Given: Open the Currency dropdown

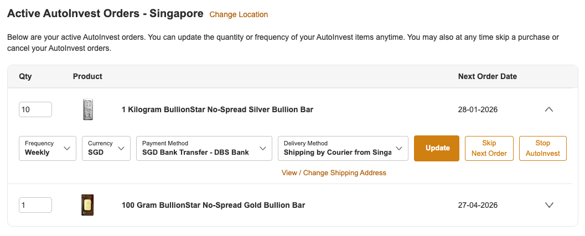Looking at the screenshot, I should (x=106, y=148).
